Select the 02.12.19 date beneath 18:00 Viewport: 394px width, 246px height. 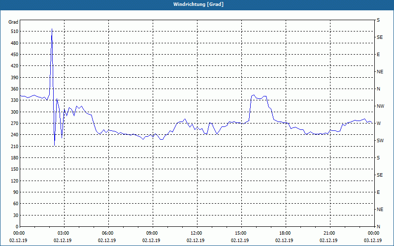coord(284,241)
